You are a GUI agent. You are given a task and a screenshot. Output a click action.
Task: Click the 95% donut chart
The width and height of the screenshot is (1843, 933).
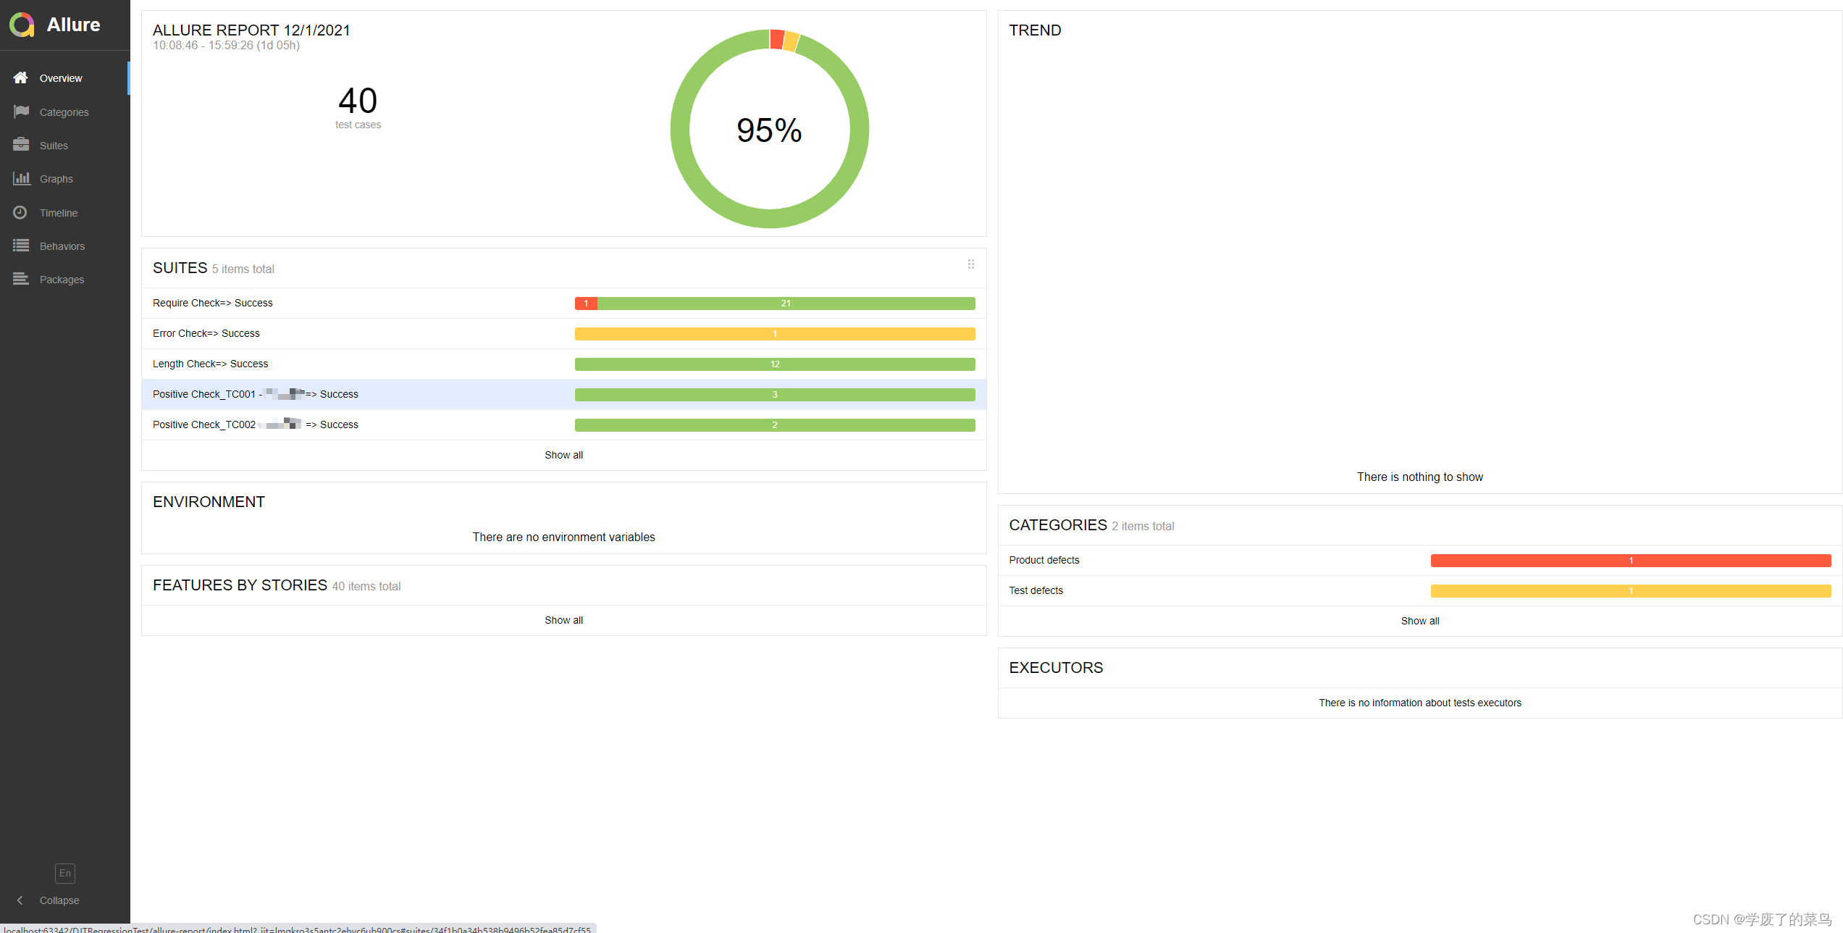point(769,130)
